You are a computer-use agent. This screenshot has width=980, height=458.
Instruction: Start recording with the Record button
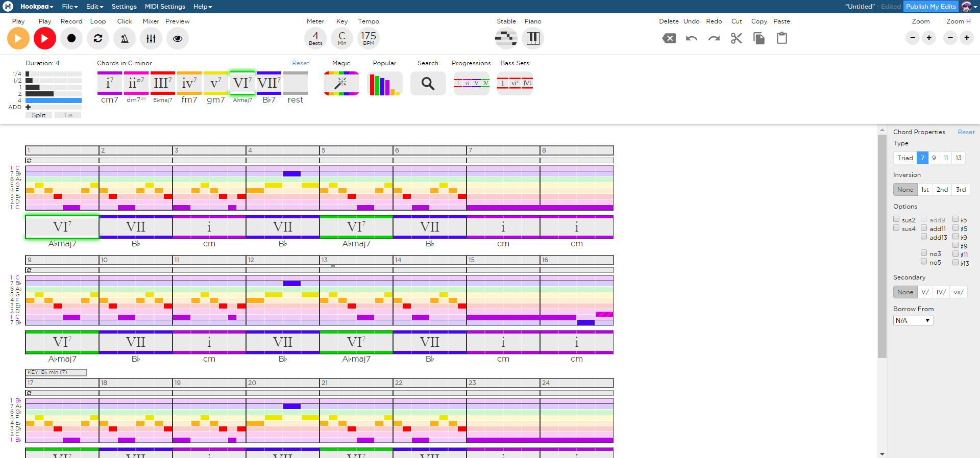71,38
